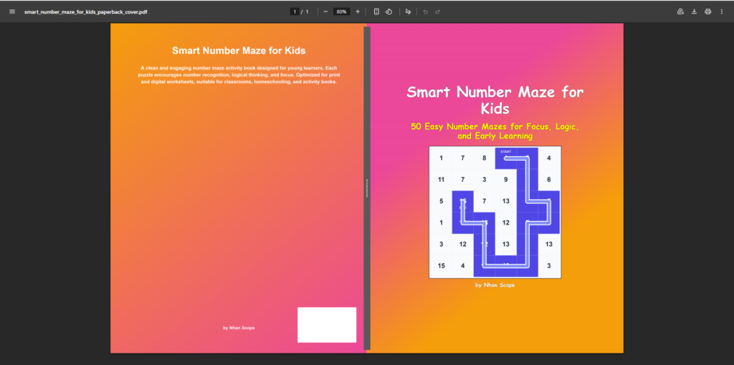Print the PDF document

click(707, 11)
